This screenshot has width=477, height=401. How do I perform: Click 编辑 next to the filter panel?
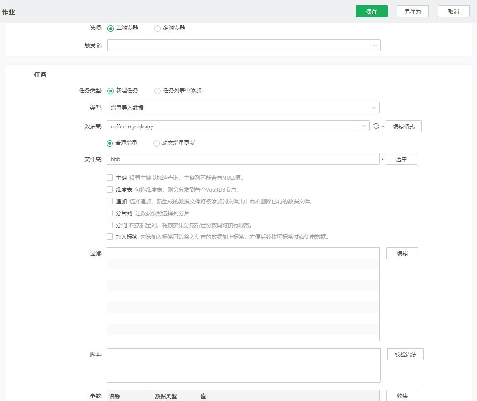pyautogui.click(x=402, y=253)
